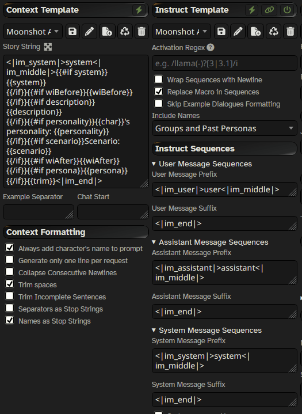Click the Include Names label
302x414 pixels.
[x=175, y=116]
